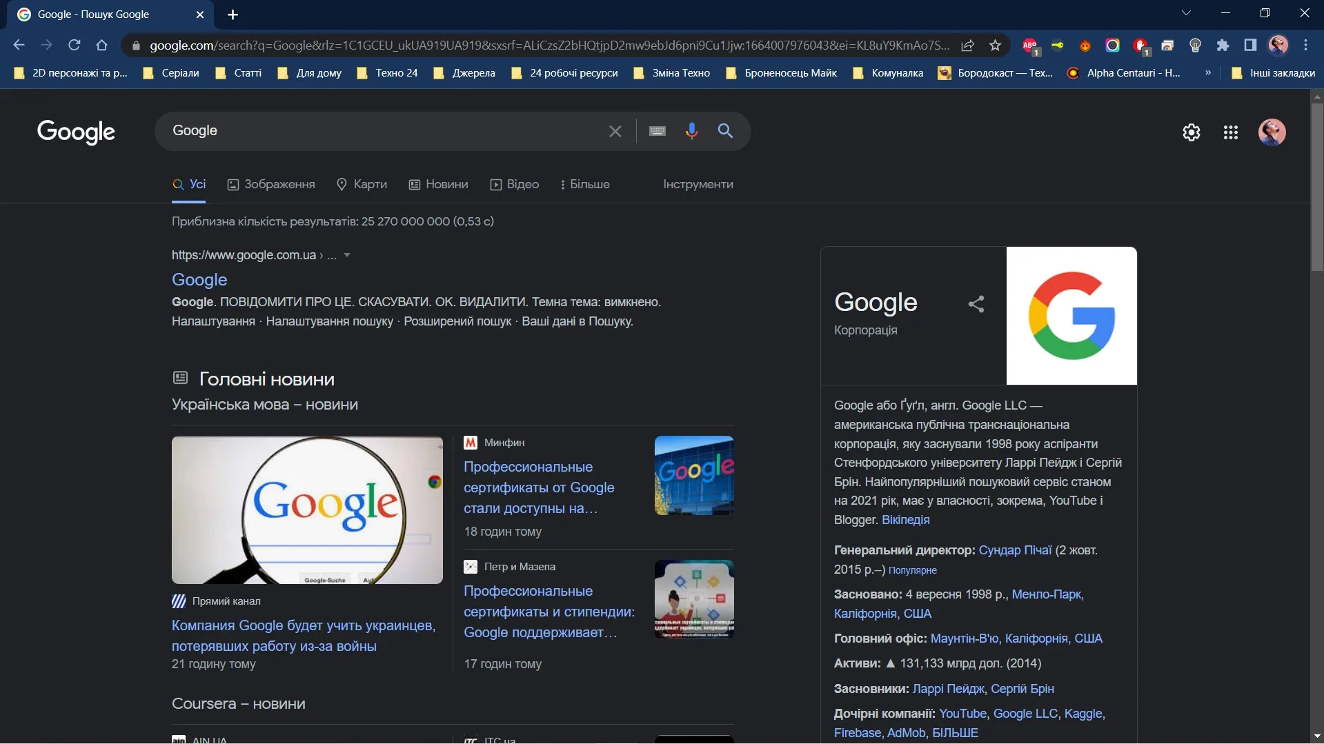The image size is (1324, 744).
Task: Follow the YouTube subsidiaries link
Action: coord(963,714)
